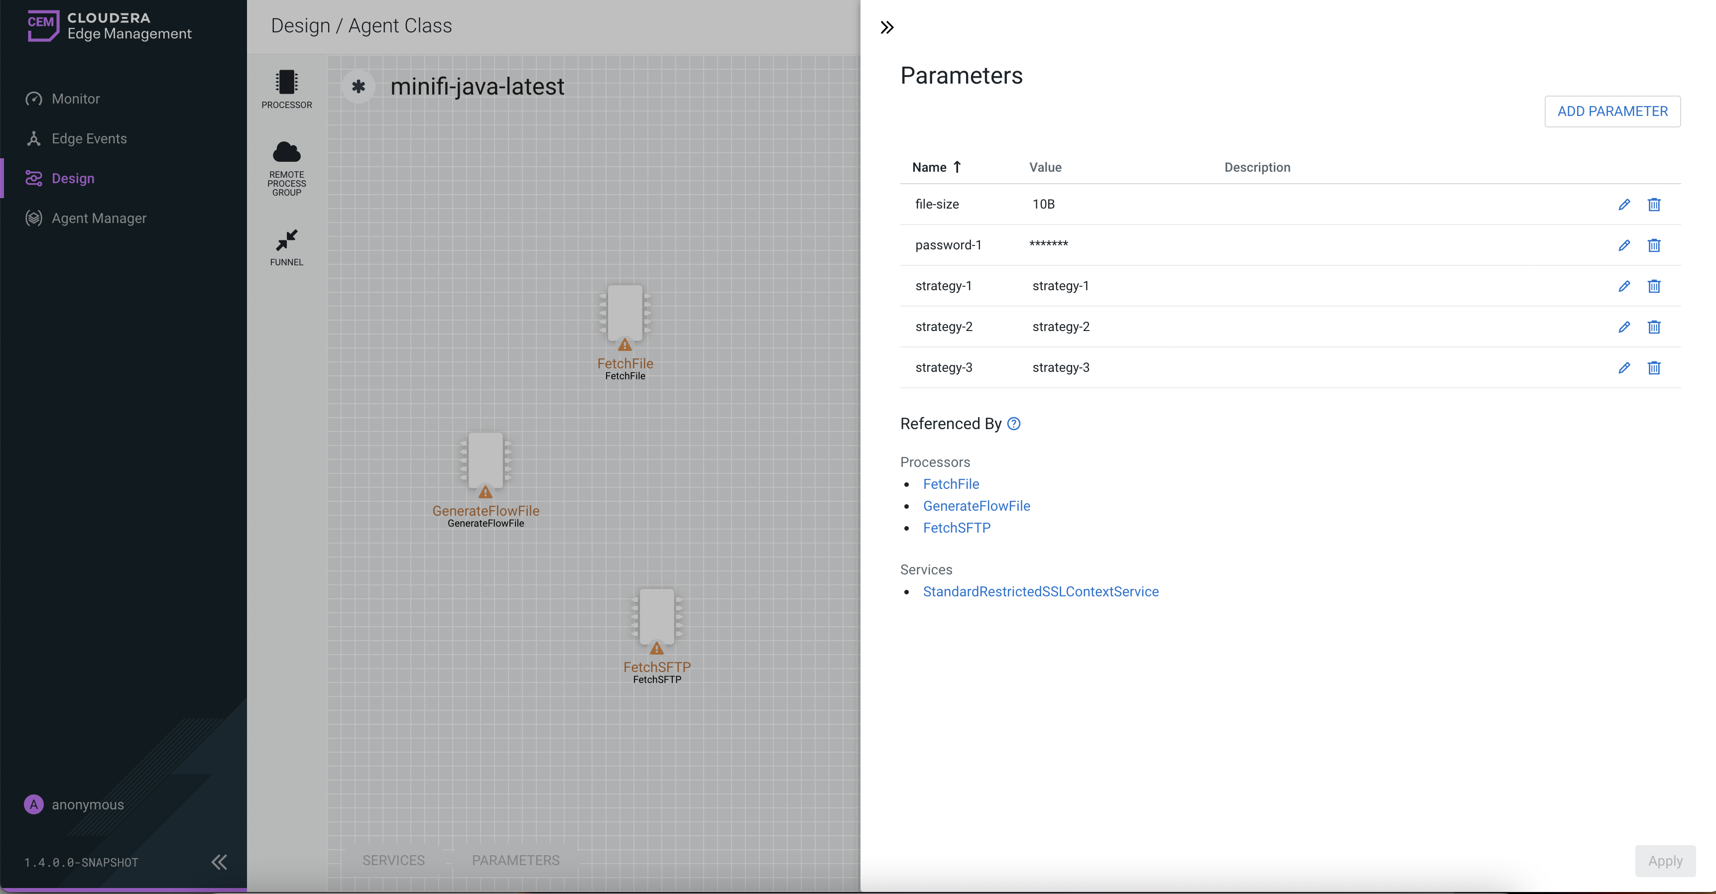This screenshot has width=1716, height=894.
Task: Select the Funnel component icon
Action: [x=286, y=239]
